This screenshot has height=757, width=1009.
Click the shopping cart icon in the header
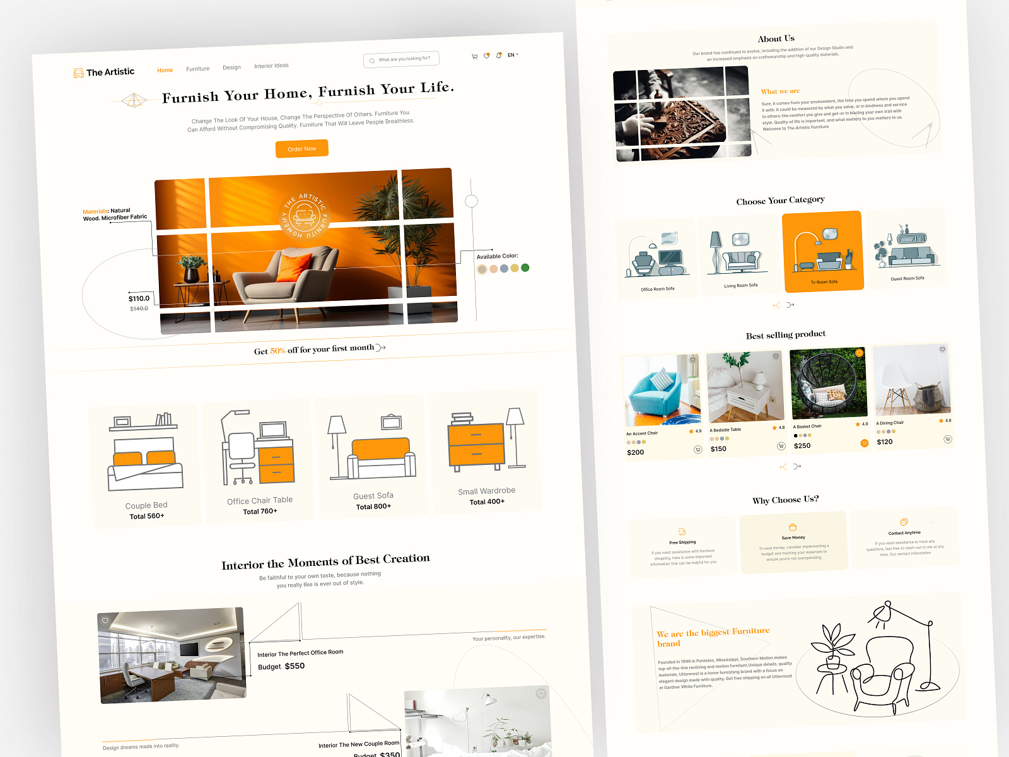475,56
